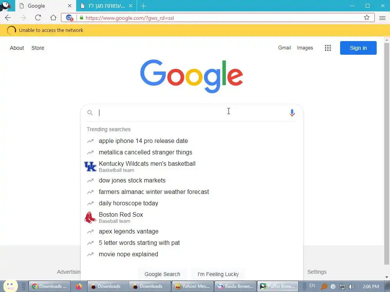390x292 pixels.
Task: Select the Boston Red Sox suggestion
Action: pos(192,217)
